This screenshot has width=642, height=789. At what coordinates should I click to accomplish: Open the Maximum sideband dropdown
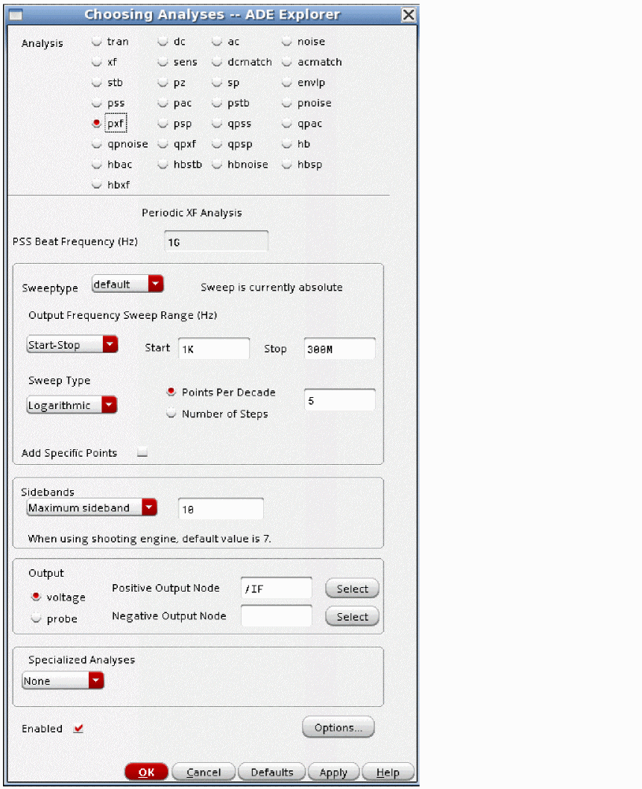92,507
